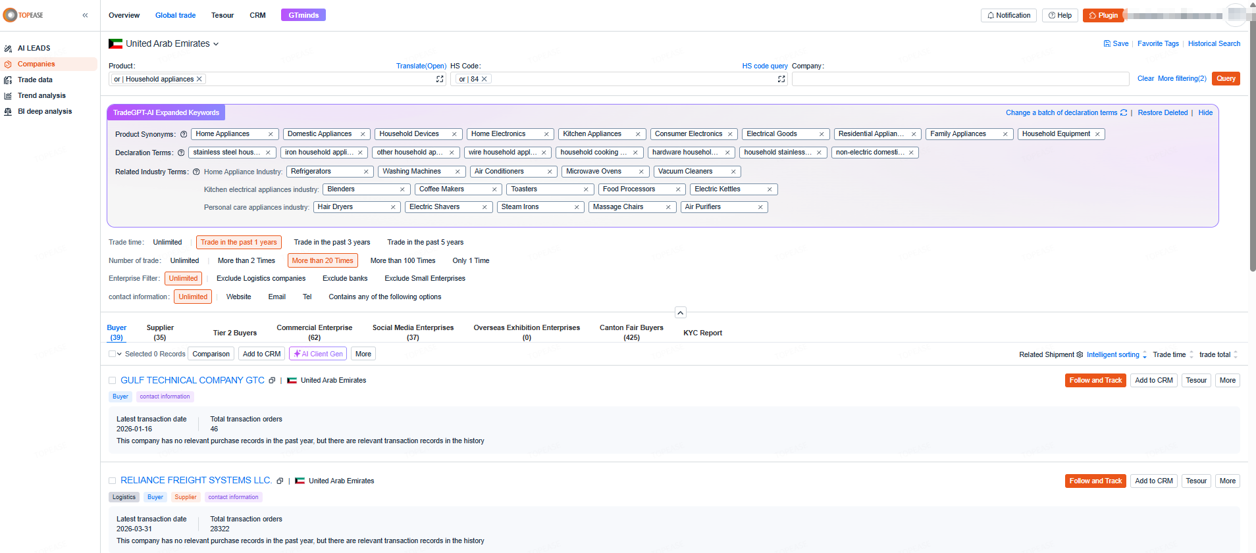Delete the Coffee Makers keyword tag
The image size is (1256, 553).
click(494, 189)
